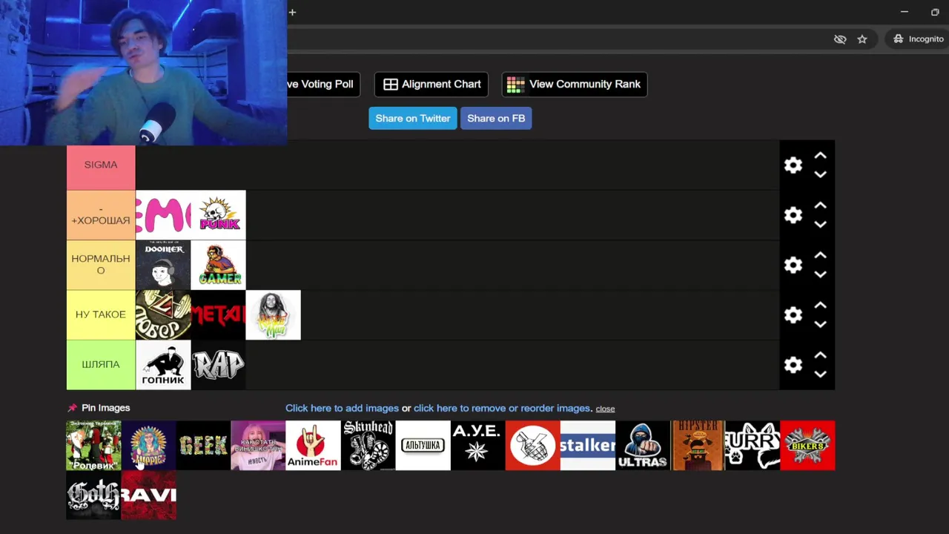Select the ХОРОШАЯ tier label
This screenshot has height=534, width=949.
click(x=101, y=215)
